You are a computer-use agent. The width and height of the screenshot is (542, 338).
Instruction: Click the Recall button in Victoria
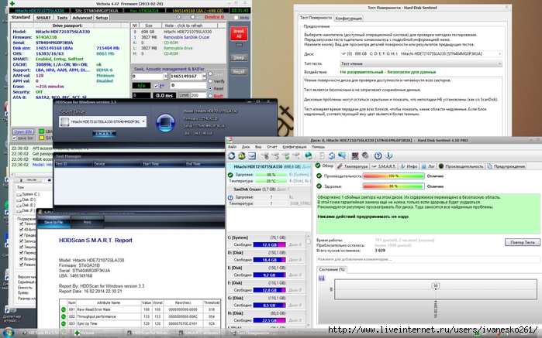pos(239,72)
